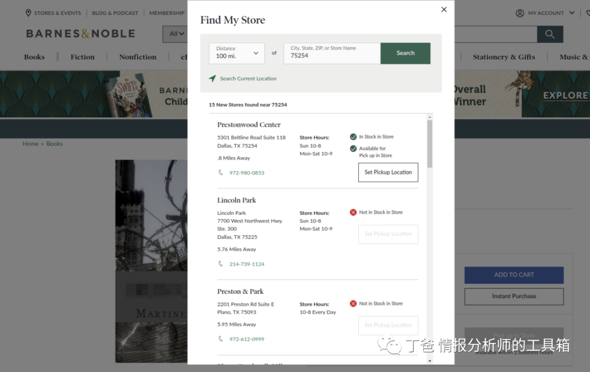Call Preston & Park phone 972-612-0999
Screen dimensions: 590x372
(x=247, y=339)
